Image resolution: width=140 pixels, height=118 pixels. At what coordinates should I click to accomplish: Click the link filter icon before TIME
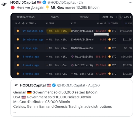(19, 23)
